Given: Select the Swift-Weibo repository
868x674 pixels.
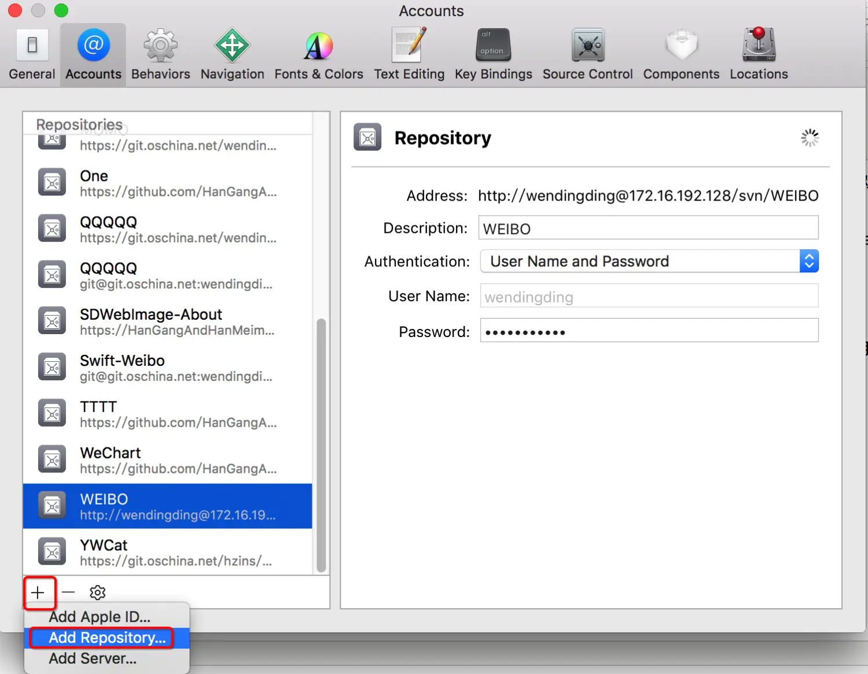Looking at the screenshot, I should (x=167, y=368).
